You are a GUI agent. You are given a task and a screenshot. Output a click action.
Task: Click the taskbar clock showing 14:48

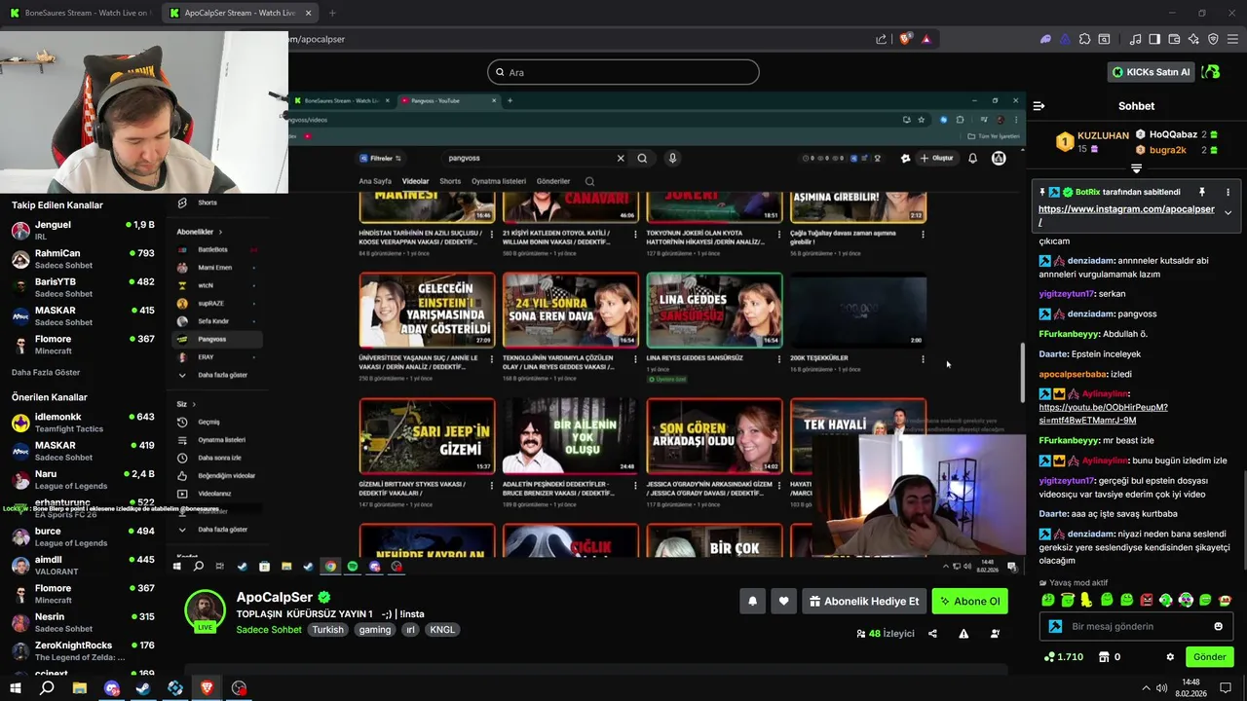point(1191,688)
